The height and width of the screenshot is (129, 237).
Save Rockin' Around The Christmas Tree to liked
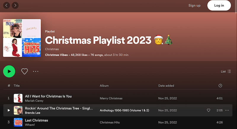pyautogui.click(x=208, y=110)
